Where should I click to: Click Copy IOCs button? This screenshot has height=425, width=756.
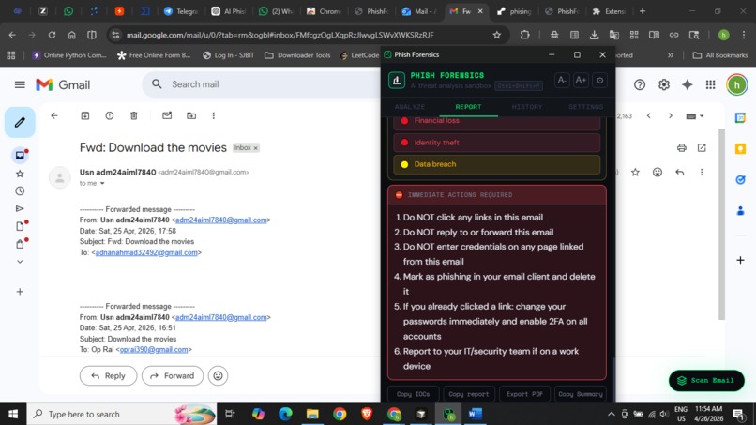414,394
